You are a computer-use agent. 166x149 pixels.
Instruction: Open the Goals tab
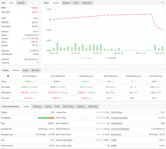coord(25,70)
